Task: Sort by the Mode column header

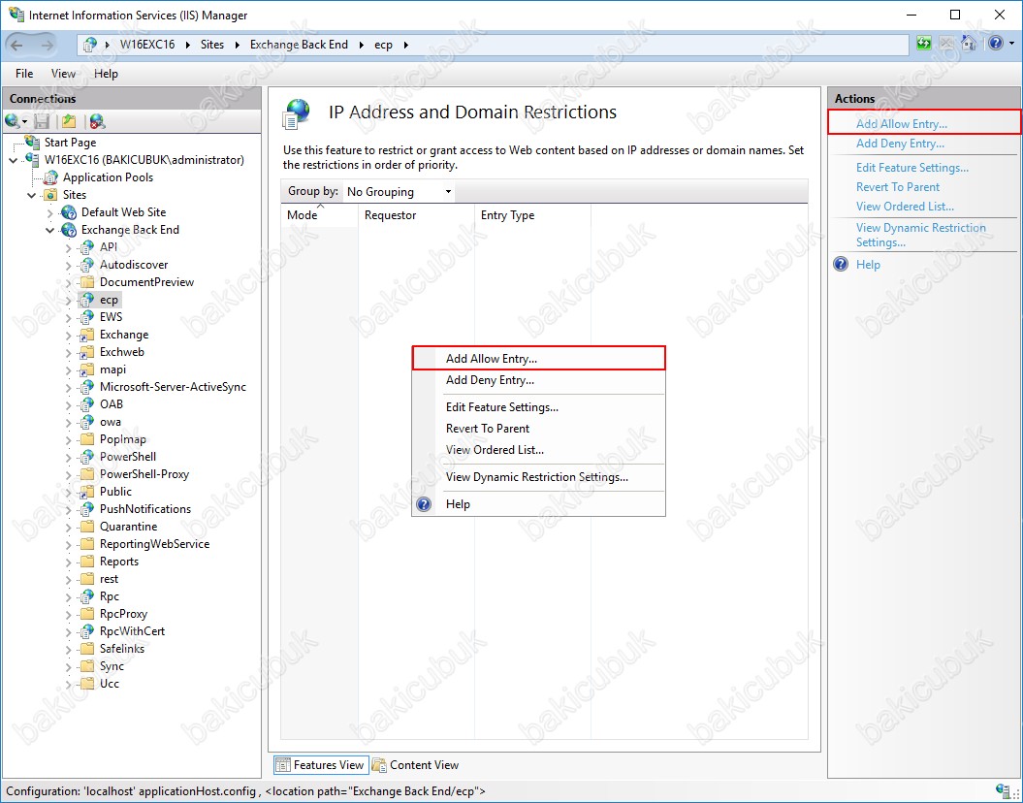Action: click(x=319, y=215)
